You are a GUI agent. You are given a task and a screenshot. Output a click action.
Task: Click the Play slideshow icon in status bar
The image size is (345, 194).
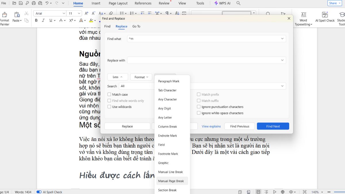click(275, 192)
